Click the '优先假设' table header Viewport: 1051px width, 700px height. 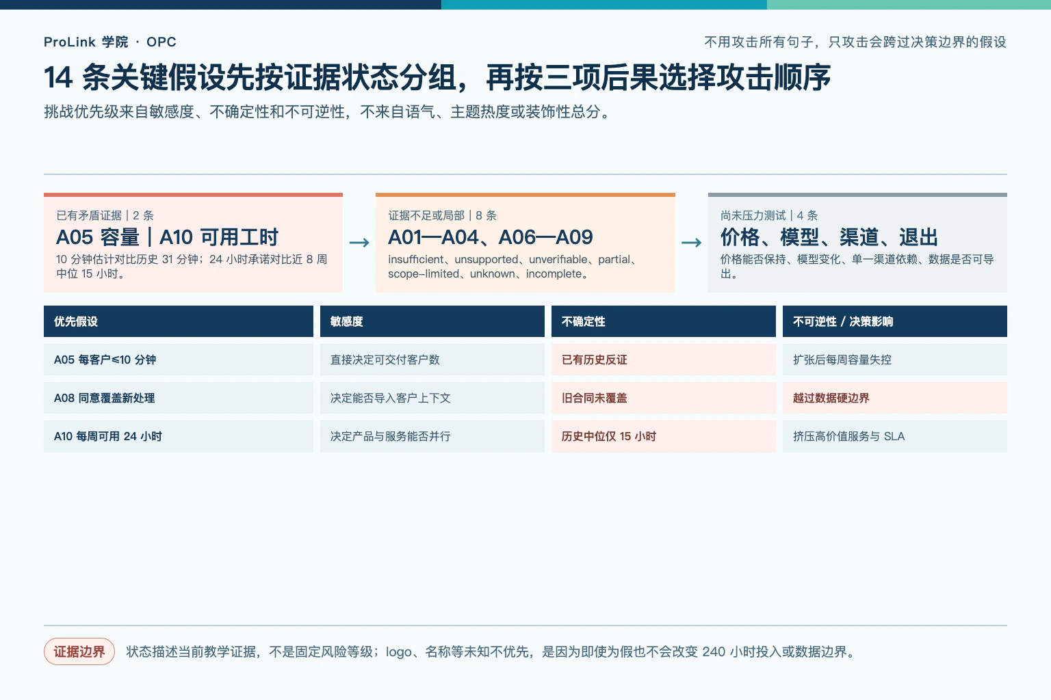179,321
